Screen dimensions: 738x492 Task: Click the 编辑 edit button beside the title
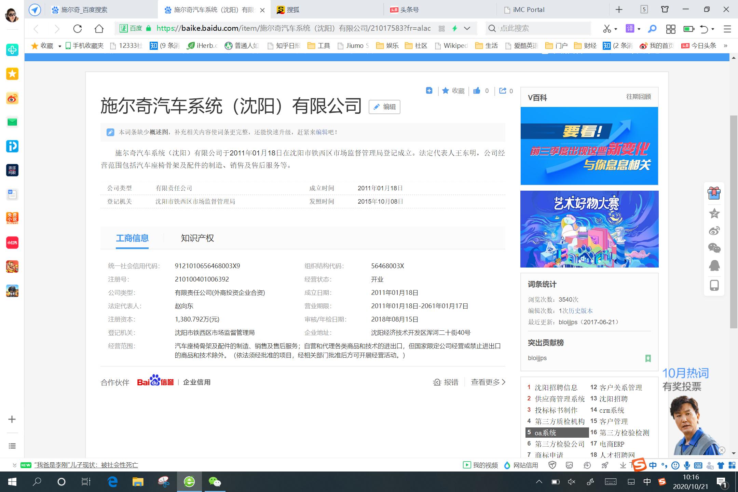[x=384, y=107]
